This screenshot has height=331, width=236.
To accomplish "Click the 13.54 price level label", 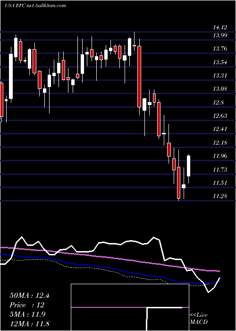I will click(x=220, y=62).
